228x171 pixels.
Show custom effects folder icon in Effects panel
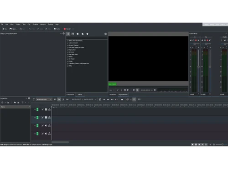[83, 34]
